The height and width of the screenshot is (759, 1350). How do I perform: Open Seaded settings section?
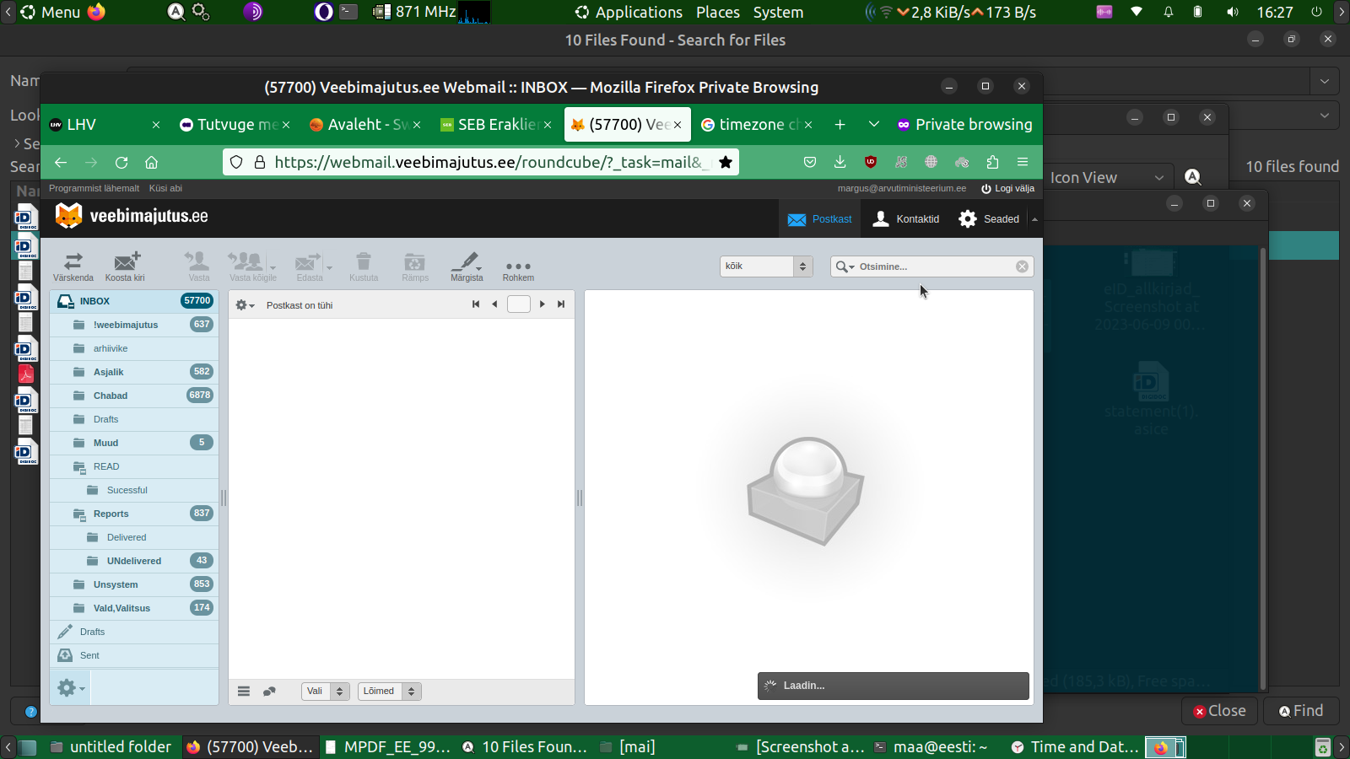[x=989, y=219]
